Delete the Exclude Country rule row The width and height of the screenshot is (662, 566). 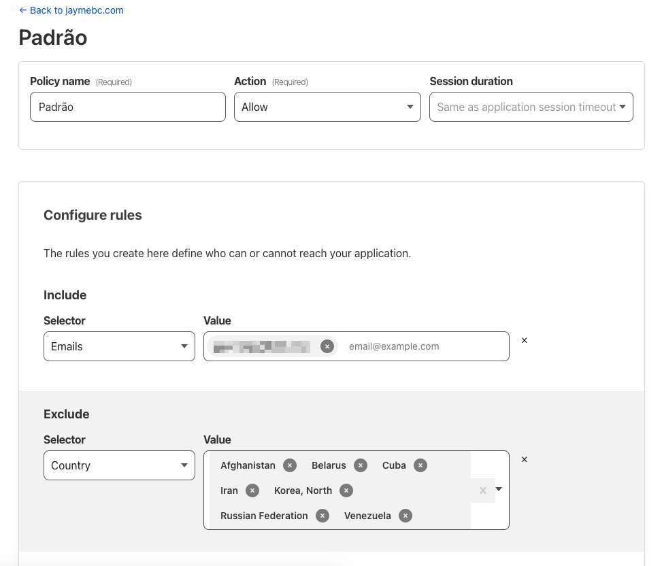click(x=524, y=459)
